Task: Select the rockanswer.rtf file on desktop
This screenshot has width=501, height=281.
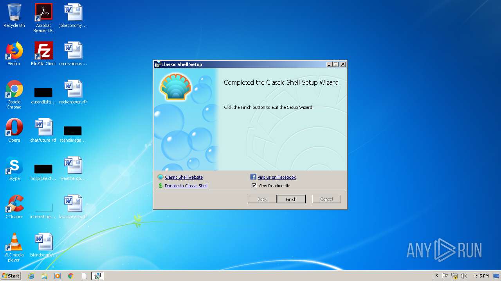Action: [x=73, y=92]
